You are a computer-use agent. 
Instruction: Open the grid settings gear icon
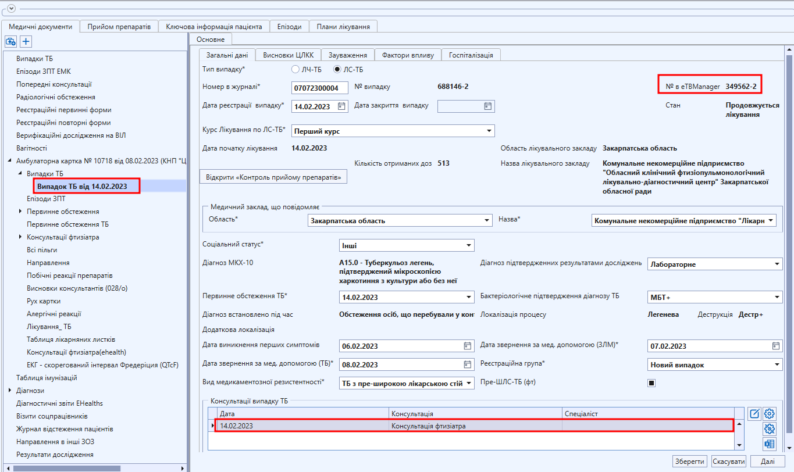770,414
